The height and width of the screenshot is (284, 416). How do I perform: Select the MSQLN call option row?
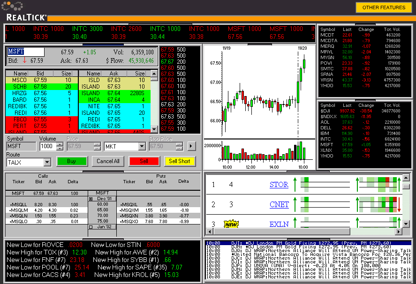tap(47, 216)
